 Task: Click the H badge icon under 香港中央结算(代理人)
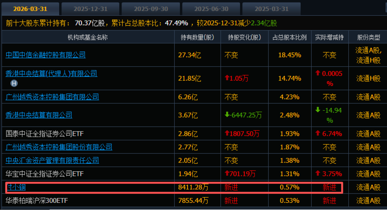coord(14,83)
